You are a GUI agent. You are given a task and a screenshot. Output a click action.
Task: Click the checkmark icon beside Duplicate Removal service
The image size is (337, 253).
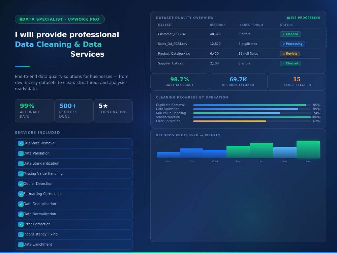click(x=21, y=143)
